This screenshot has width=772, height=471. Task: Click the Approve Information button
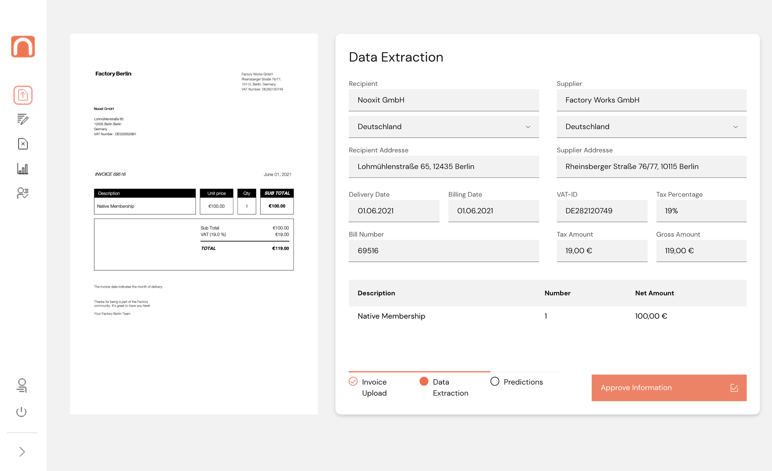(669, 388)
